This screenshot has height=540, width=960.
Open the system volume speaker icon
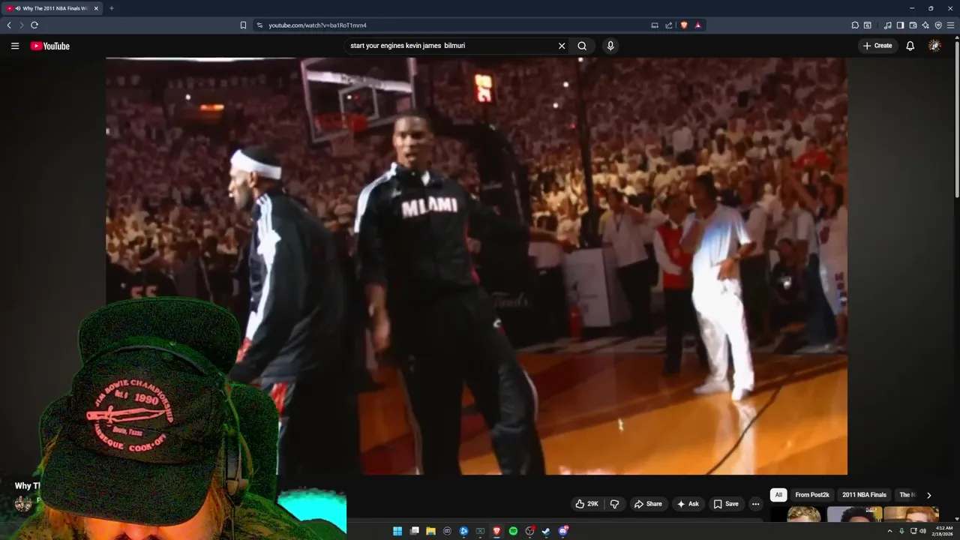pos(922,531)
